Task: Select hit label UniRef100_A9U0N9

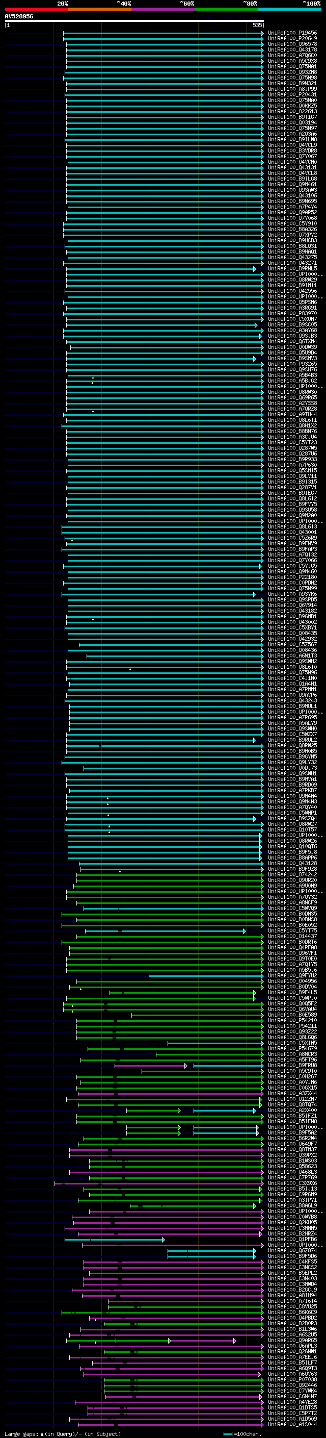Action: click(x=292, y=886)
